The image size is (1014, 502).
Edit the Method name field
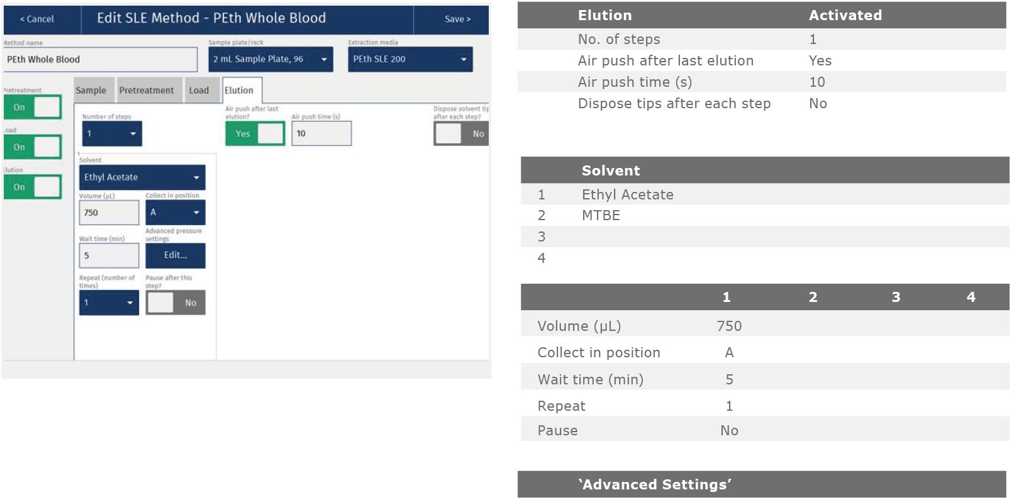click(x=99, y=60)
